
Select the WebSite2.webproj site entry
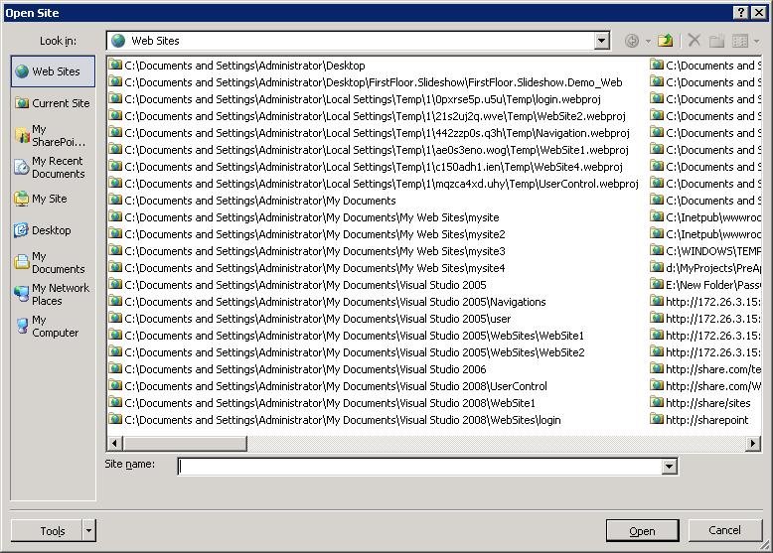pos(368,116)
